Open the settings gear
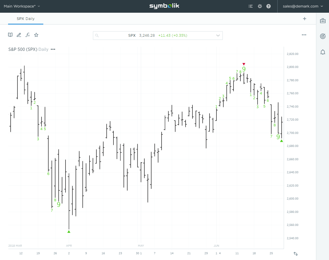 [x=260, y=6]
